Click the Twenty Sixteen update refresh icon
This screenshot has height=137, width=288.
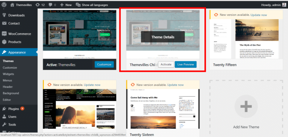coord(133,85)
